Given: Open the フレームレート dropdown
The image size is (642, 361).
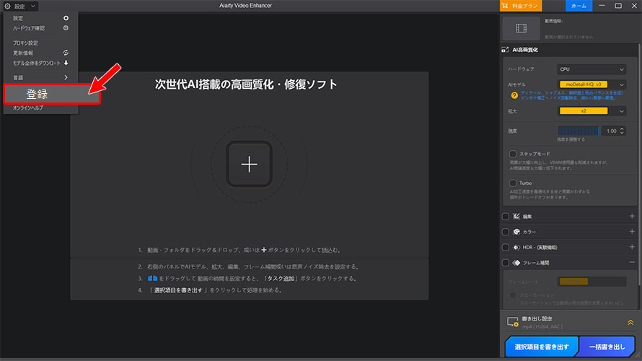Looking at the screenshot, I should pos(592,282).
